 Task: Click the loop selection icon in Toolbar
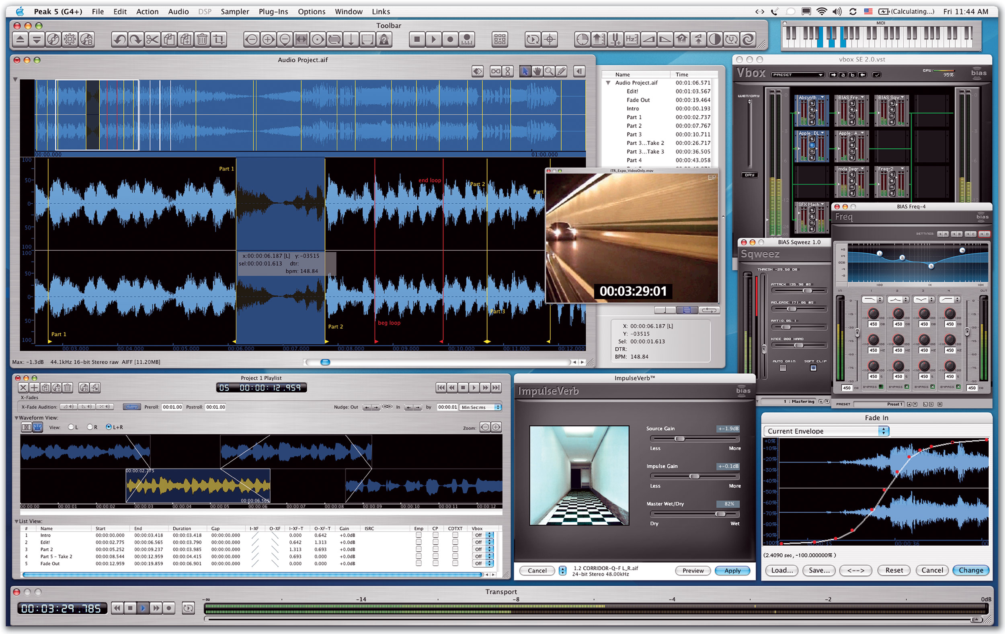334,40
